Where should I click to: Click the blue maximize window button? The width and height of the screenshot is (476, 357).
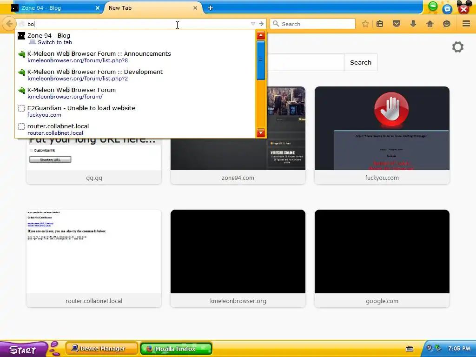point(447,8)
